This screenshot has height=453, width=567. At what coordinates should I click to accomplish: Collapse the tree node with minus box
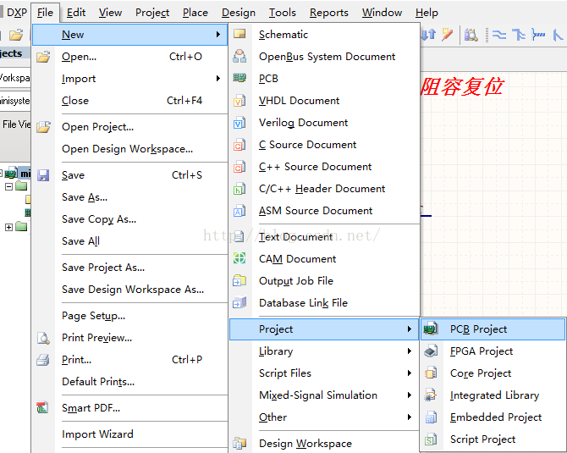(8, 186)
